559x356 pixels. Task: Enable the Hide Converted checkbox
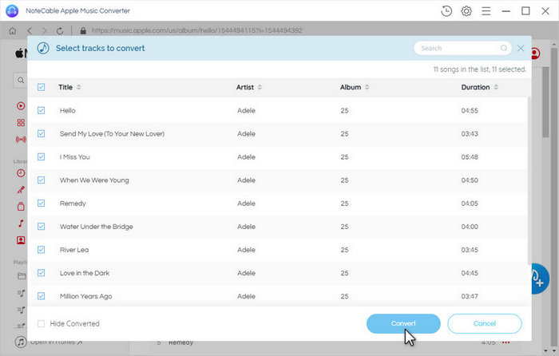[x=41, y=323]
